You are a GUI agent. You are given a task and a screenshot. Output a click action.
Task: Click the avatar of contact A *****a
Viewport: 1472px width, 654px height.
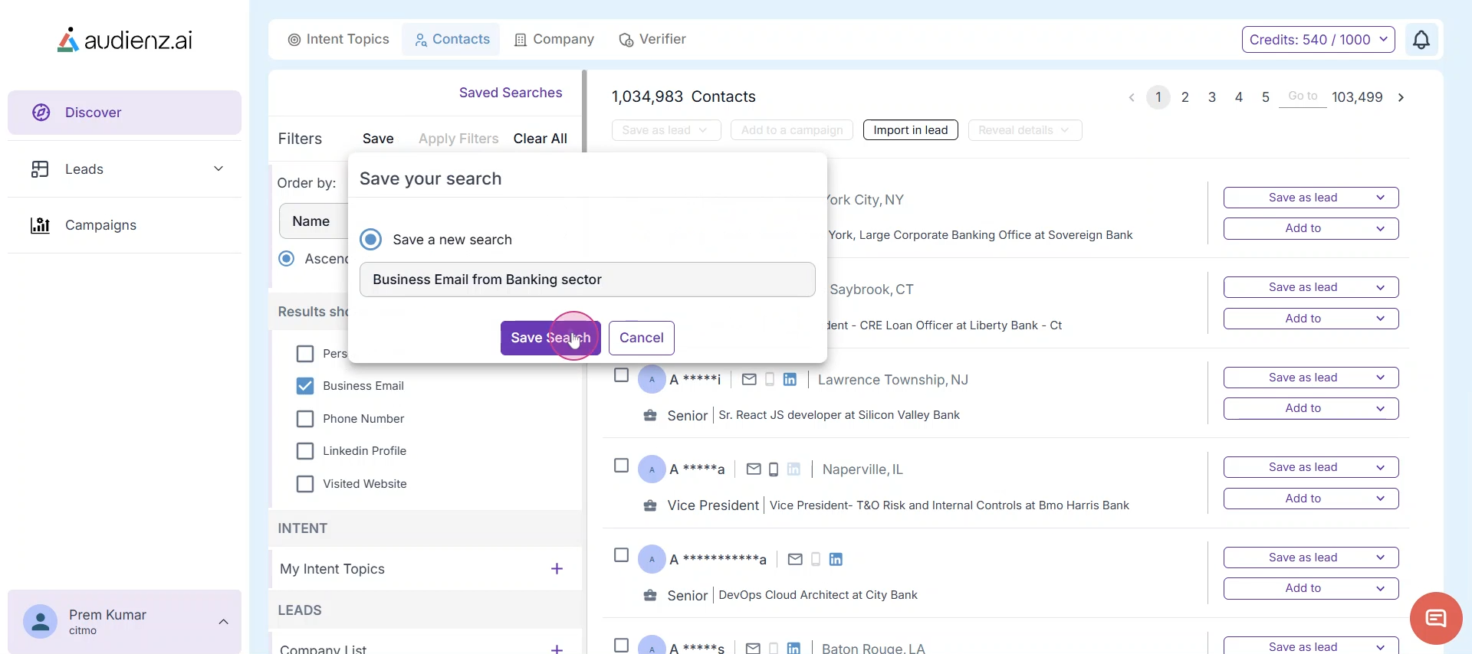(652, 469)
